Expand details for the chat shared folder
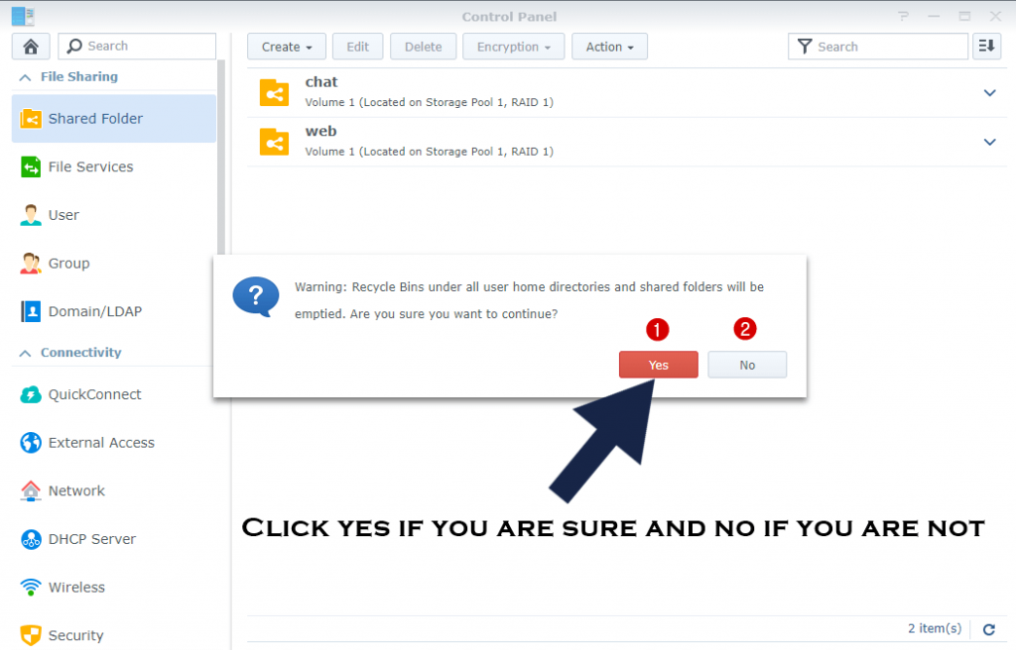 click(989, 92)
